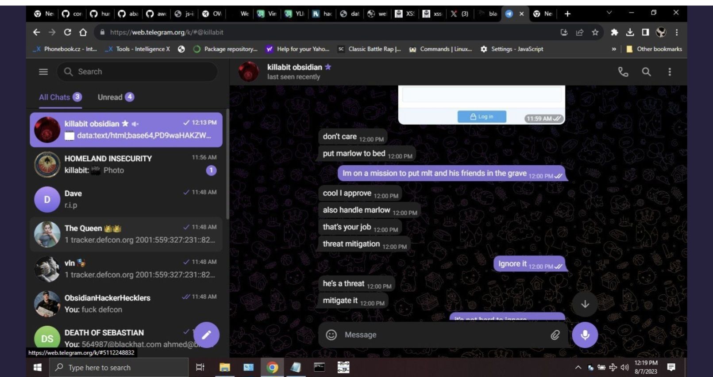Open the tab search dropdown arrow
Viewport: 713px width, 377px height.
pos(609,13)
